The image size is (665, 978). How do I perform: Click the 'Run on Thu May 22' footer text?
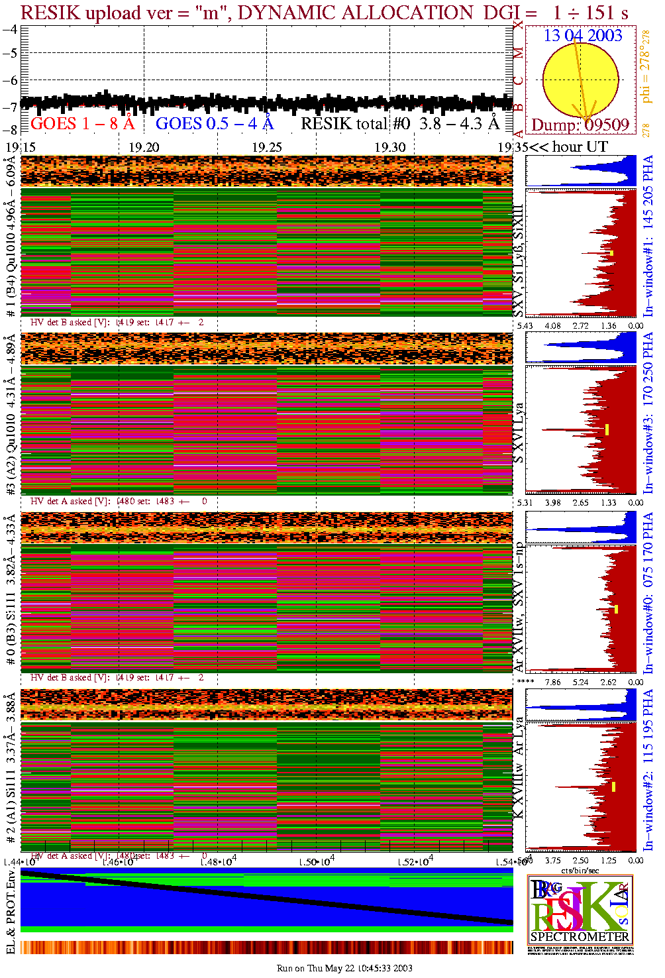[344, 968]
